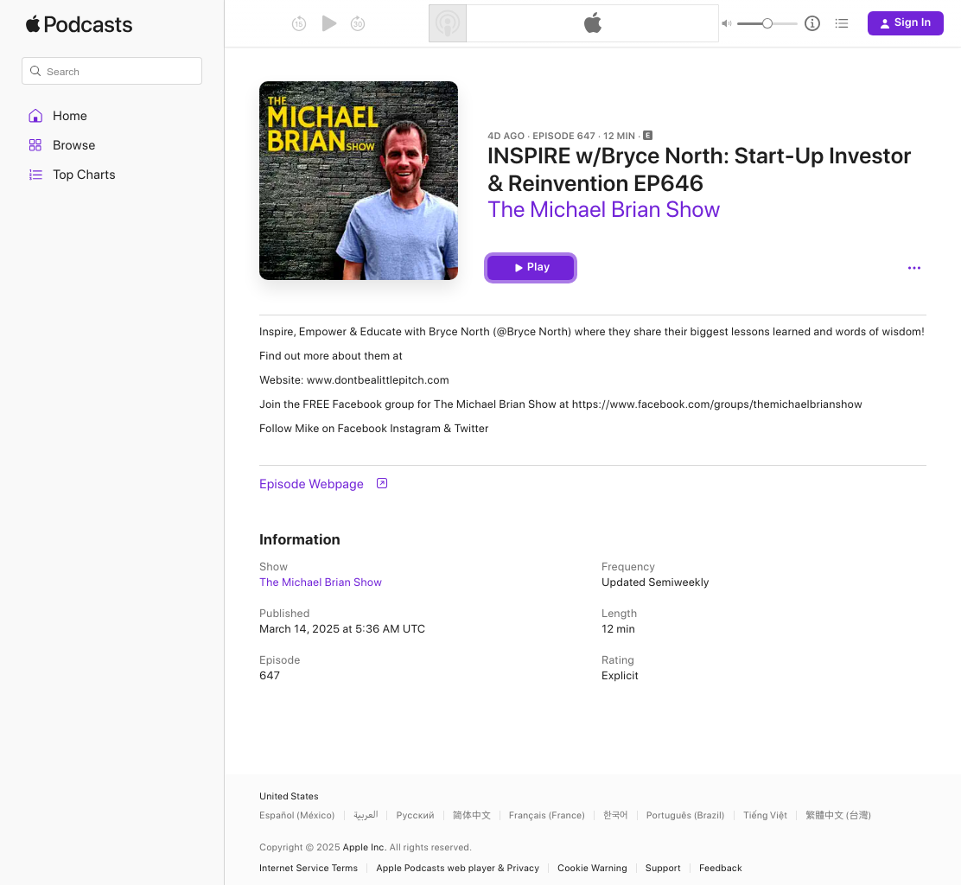The image size is (961, 885).
Task: Select the 繁體中文 (台灣) language
Action: coord(837,815)
